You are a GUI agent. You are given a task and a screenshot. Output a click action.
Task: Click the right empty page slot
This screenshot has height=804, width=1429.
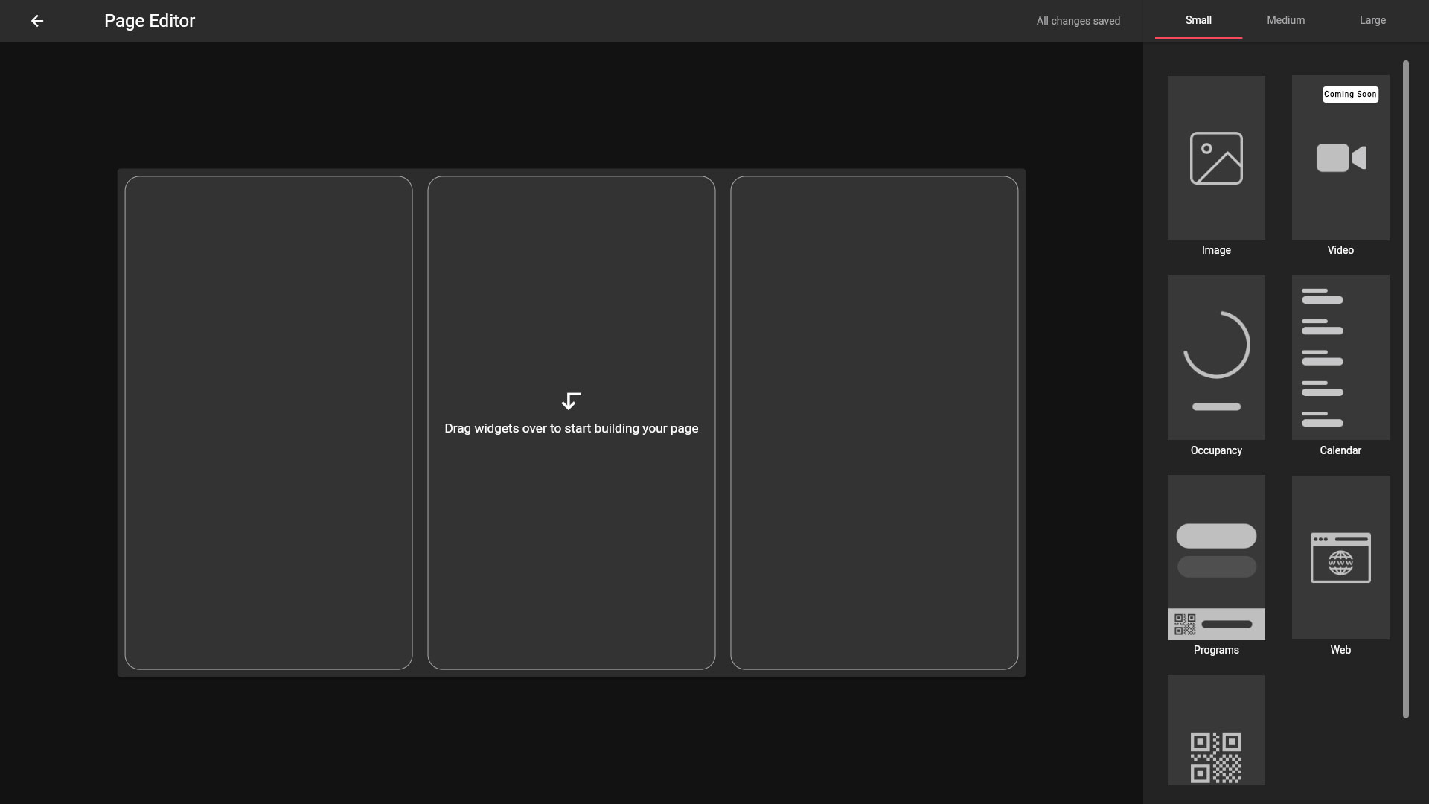coord(874,422)
